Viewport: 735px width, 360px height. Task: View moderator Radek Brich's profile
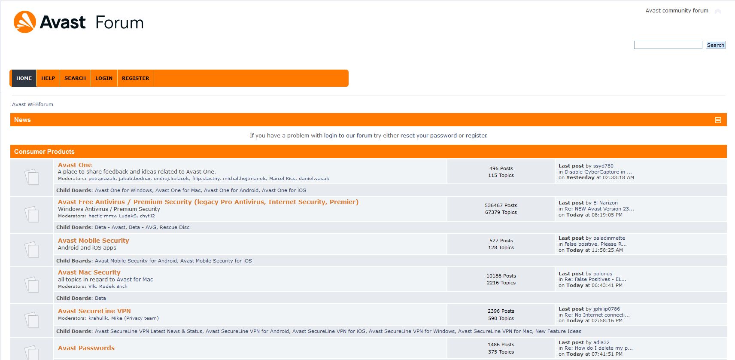click(113, 287)
